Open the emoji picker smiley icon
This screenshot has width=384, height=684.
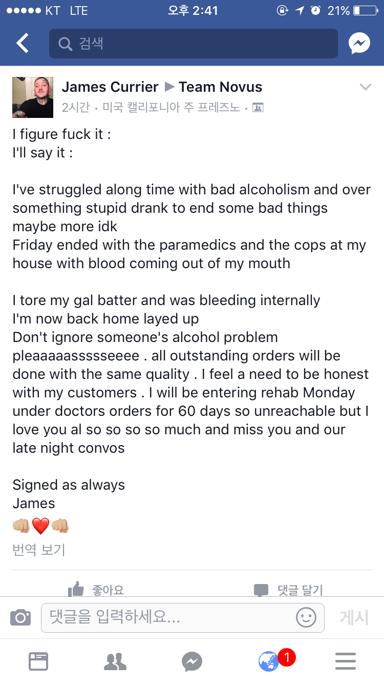306,617
